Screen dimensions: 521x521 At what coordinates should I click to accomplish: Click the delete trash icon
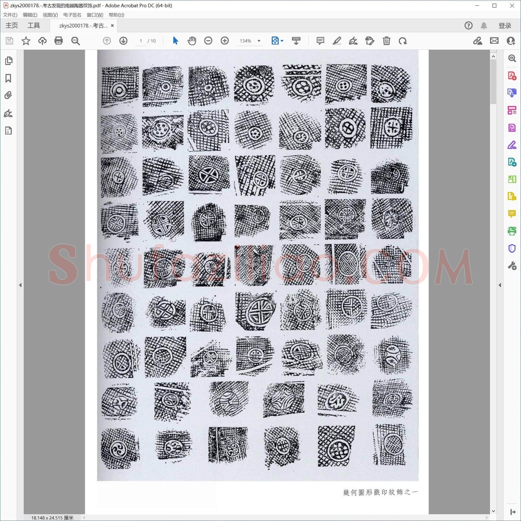[386, 41]
